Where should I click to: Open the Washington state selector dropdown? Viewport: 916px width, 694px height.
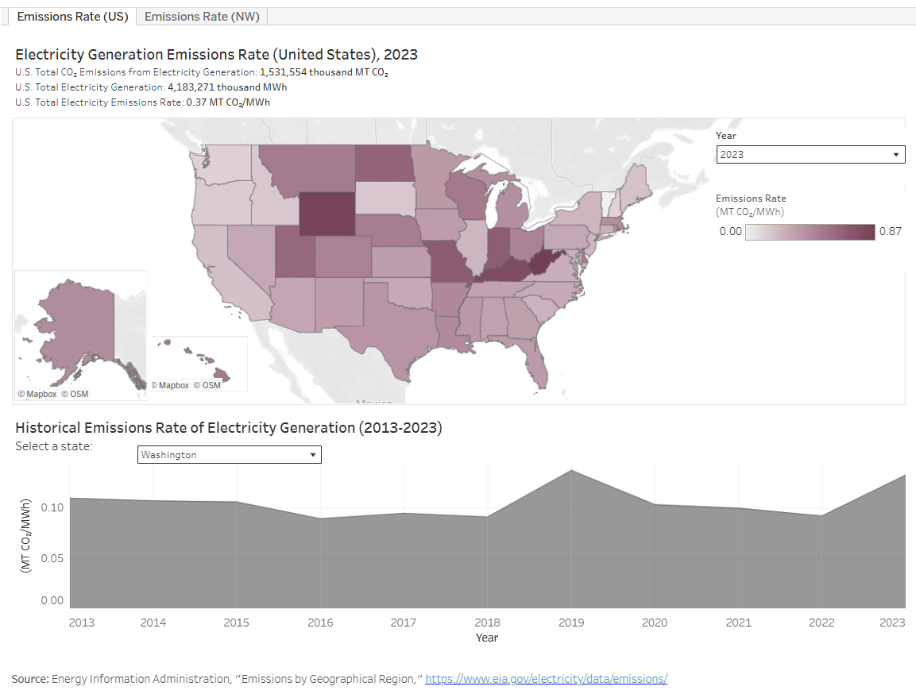[x=229, y=455]
